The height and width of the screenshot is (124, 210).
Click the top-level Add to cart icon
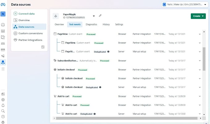pyautogui.click(x=55, y=96)
